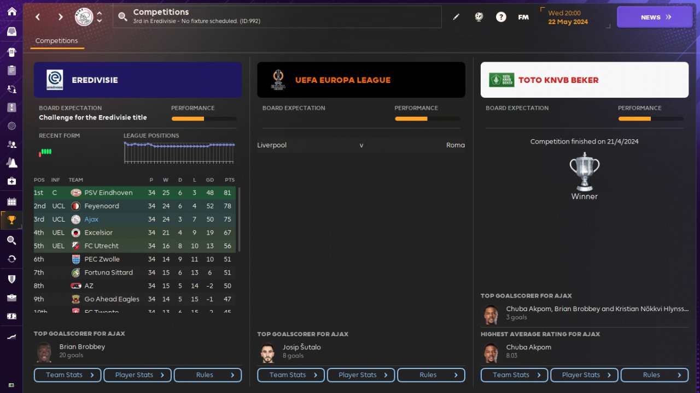This screenshot has height=393, width=700.
Task: View Europa League Rules
Action: pyautogui.click(x=431, y=375)
